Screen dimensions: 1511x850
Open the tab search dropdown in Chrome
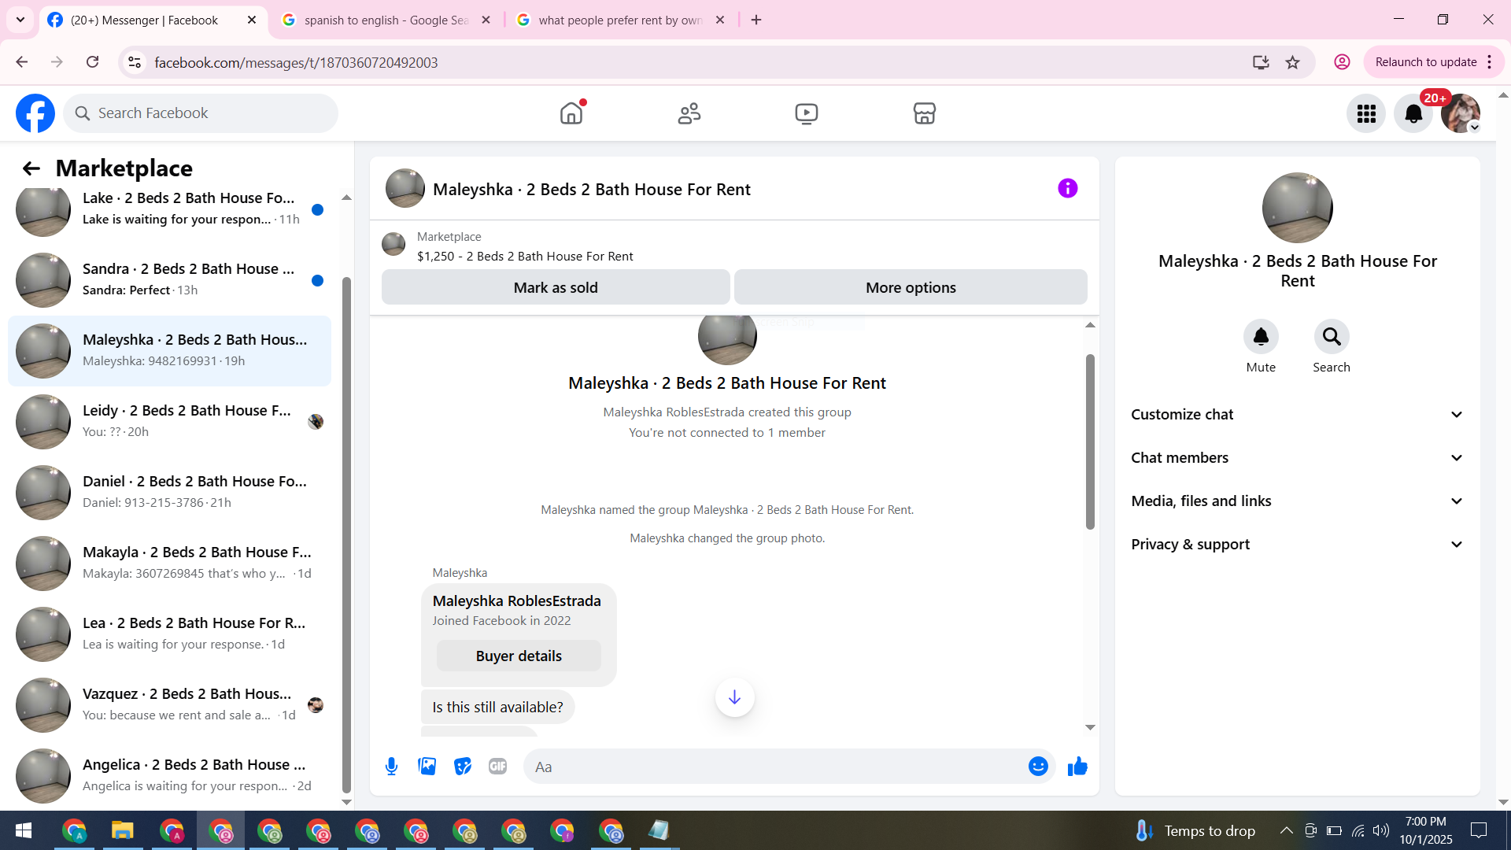click(x=20, y=20)
